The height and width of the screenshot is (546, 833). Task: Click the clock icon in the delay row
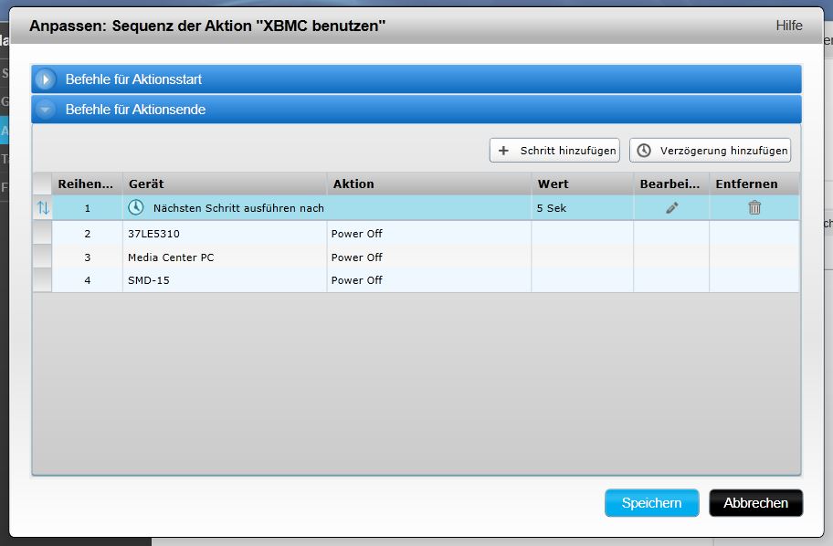tap(136, 207)
